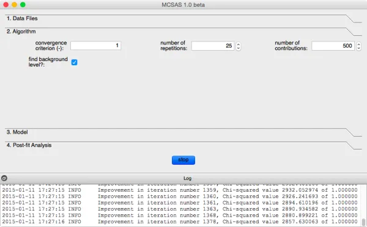Select log line for iteration number 1359
Screen dimensions: 367x227
click(x=180, y=190)
